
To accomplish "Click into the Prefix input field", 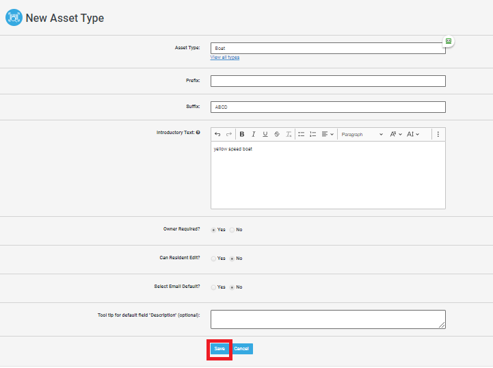I will [328, 81].
